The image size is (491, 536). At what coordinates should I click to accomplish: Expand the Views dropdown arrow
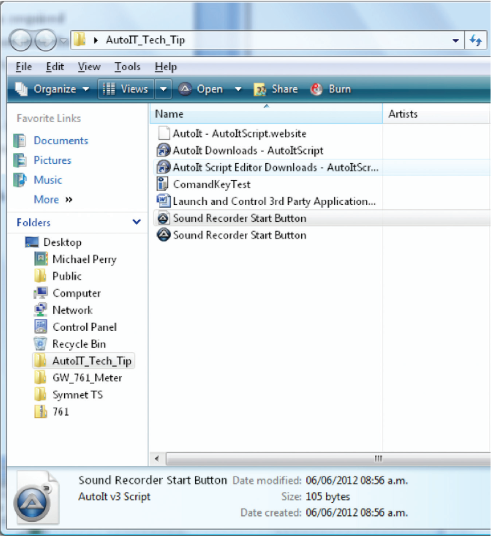click(x=163, y=89)
